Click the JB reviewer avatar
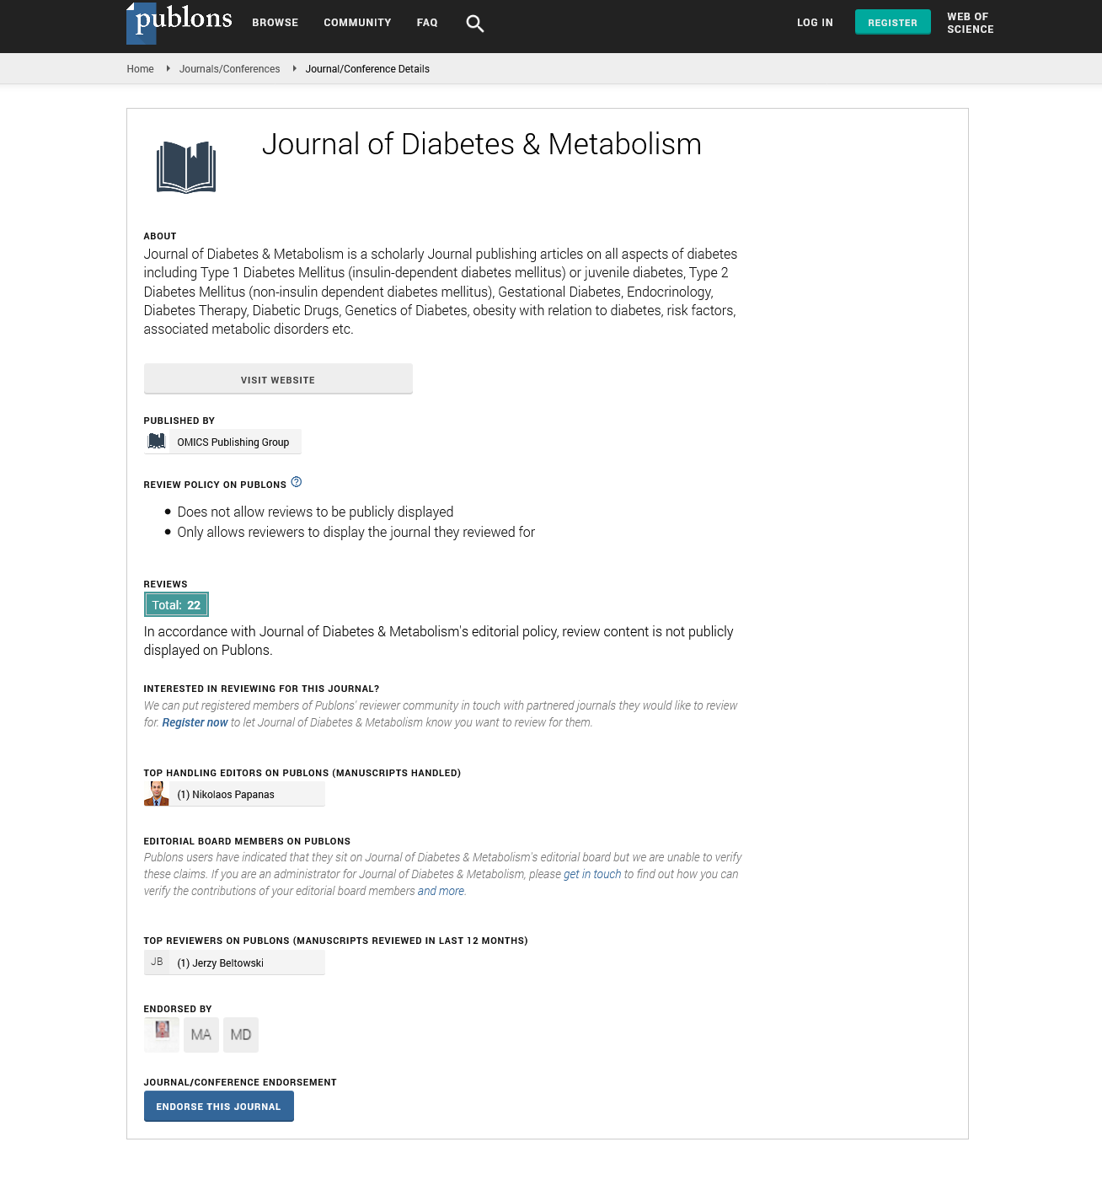This screenshot has height=1201, width=1102. coord(157,962)
